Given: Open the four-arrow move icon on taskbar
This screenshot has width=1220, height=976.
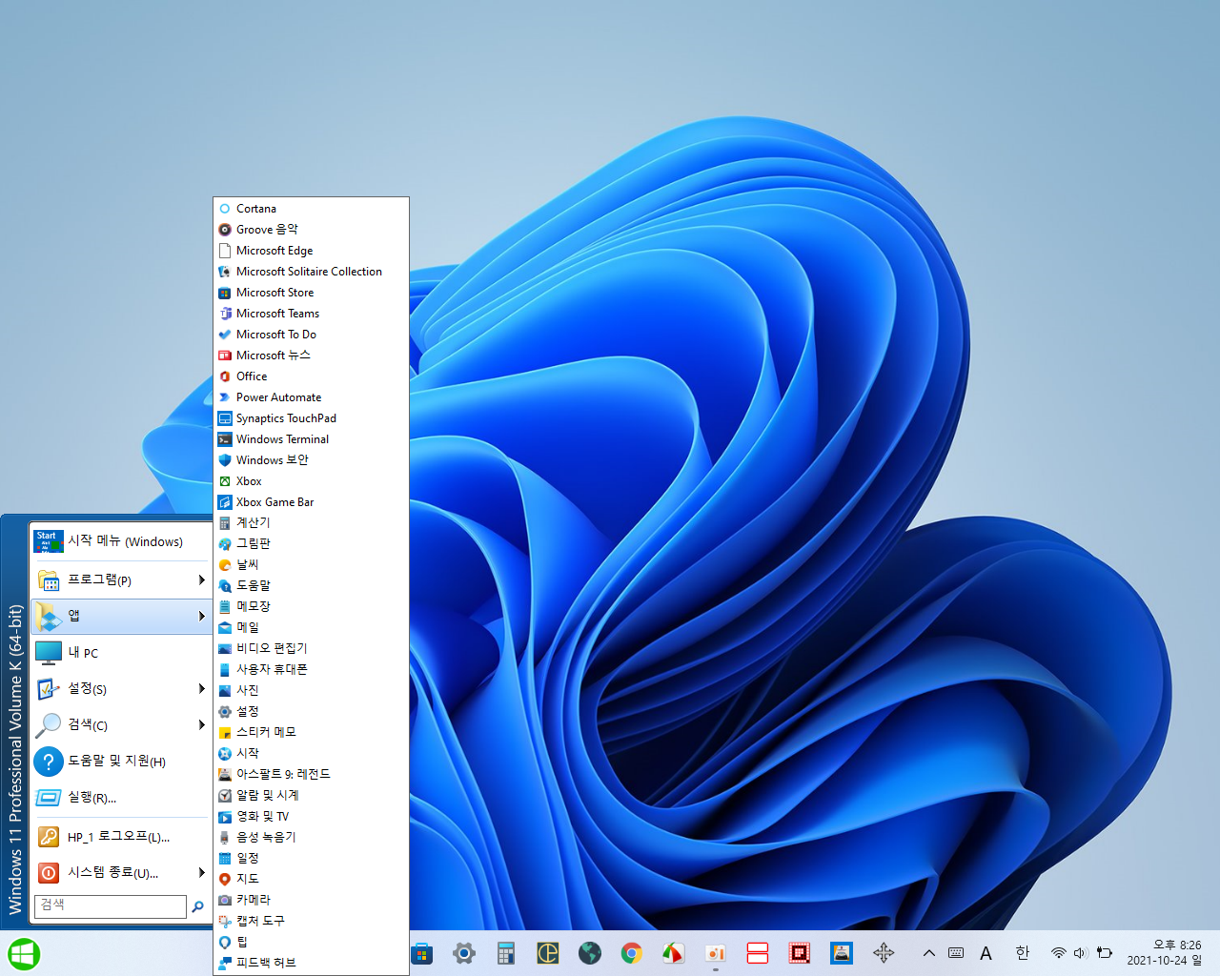Looking at the screenshot, I should pos(884,953).
